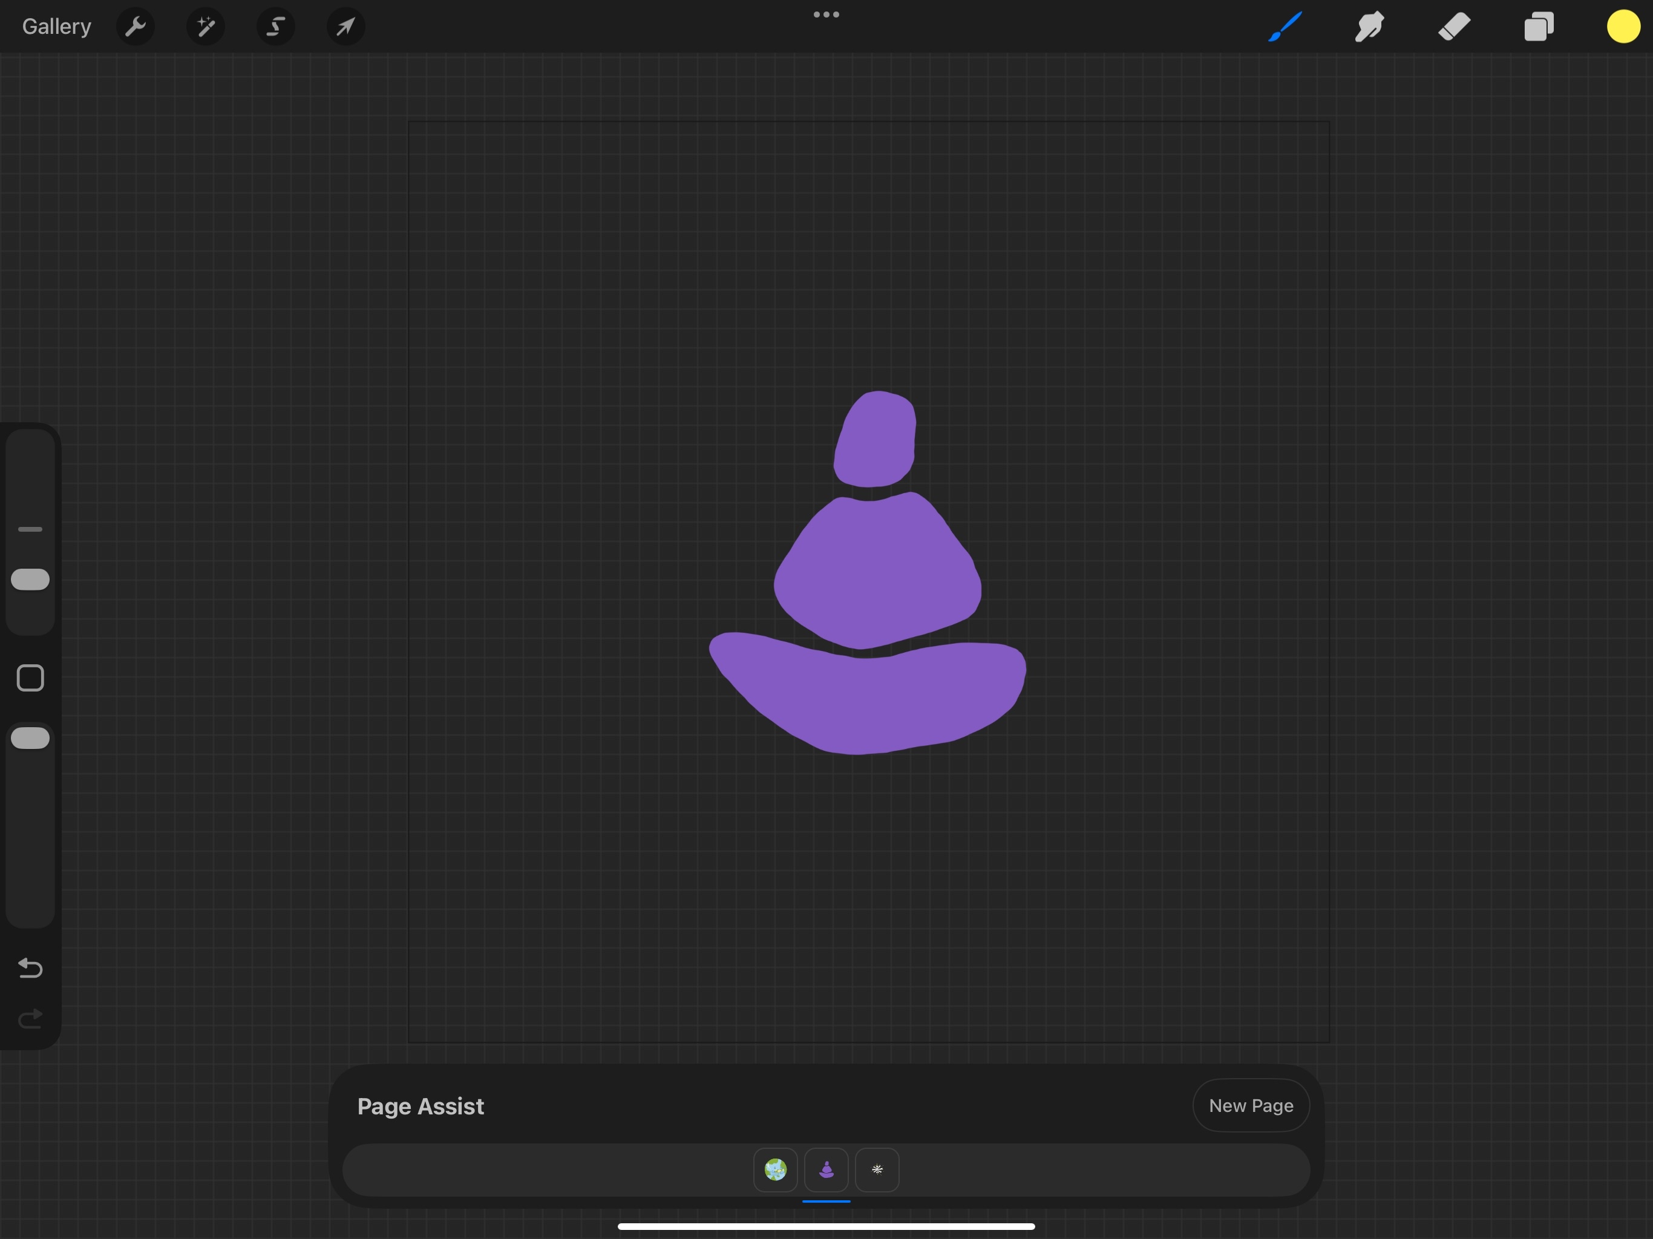Select the earth globe page thumbnail
Viewport: 1653px width, 1239px height.
pyautogui.click(x=775, y=1169)
